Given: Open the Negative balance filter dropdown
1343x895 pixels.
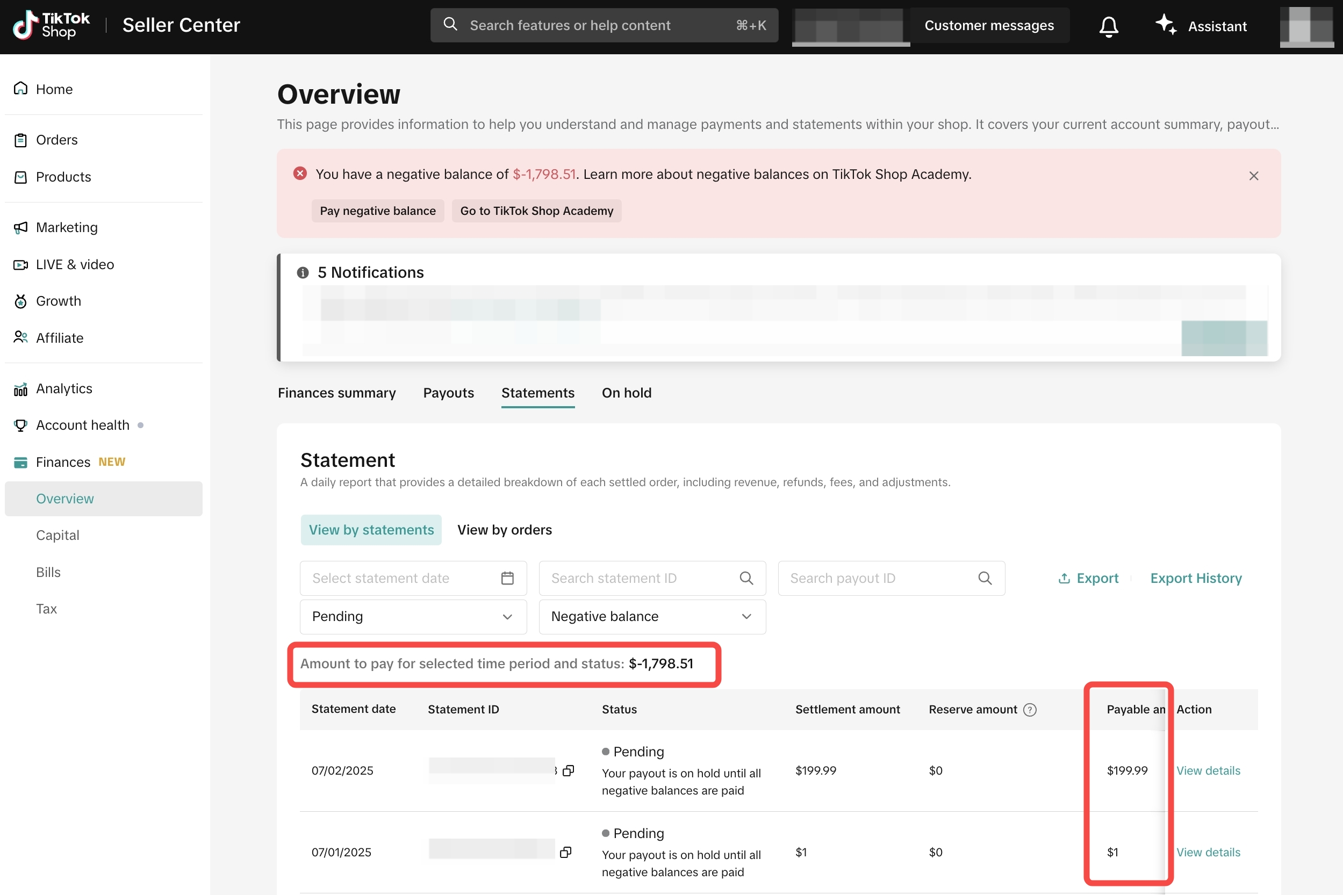Looking at the screenshot, I should [x=651, y=617].
